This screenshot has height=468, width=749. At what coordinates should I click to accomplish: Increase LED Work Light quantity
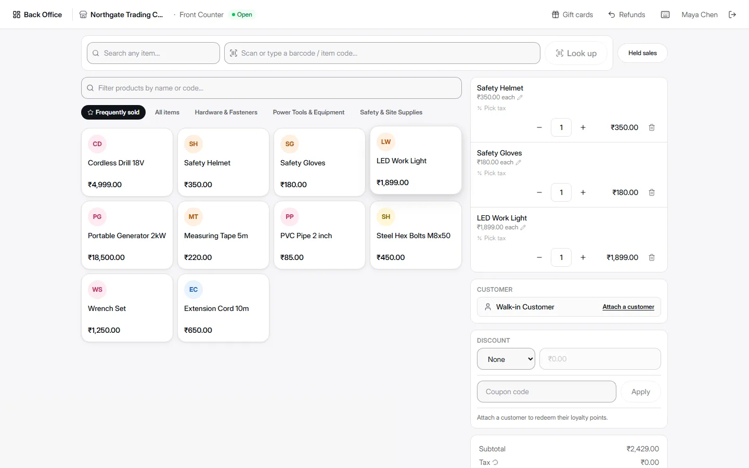point(583,257)
